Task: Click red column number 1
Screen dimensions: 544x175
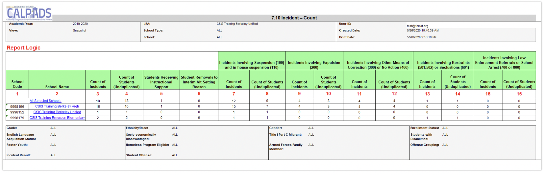Action: 17,94
